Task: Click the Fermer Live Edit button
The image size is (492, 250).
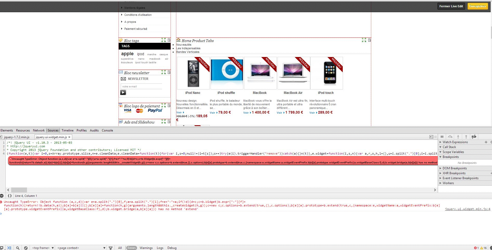Action: pos(451,6)
